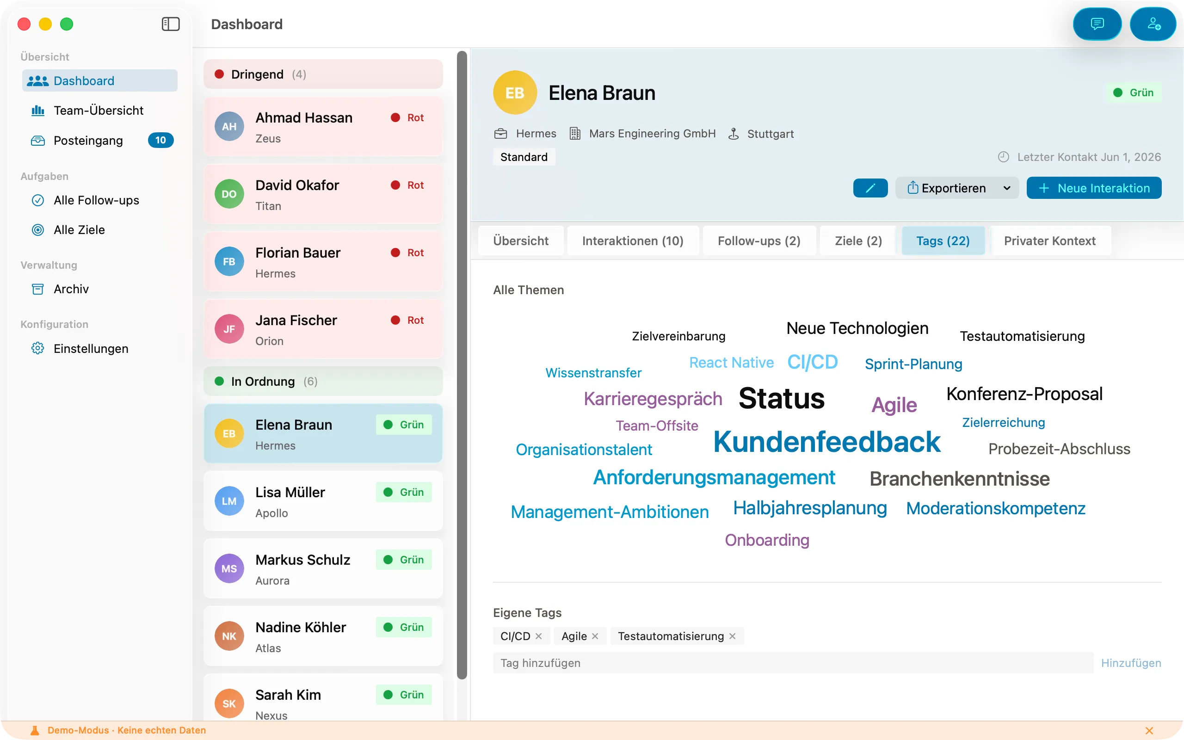Click the David Okafor DO avatar
This screenshot has height=740, width=1184.
pos(229,194)
